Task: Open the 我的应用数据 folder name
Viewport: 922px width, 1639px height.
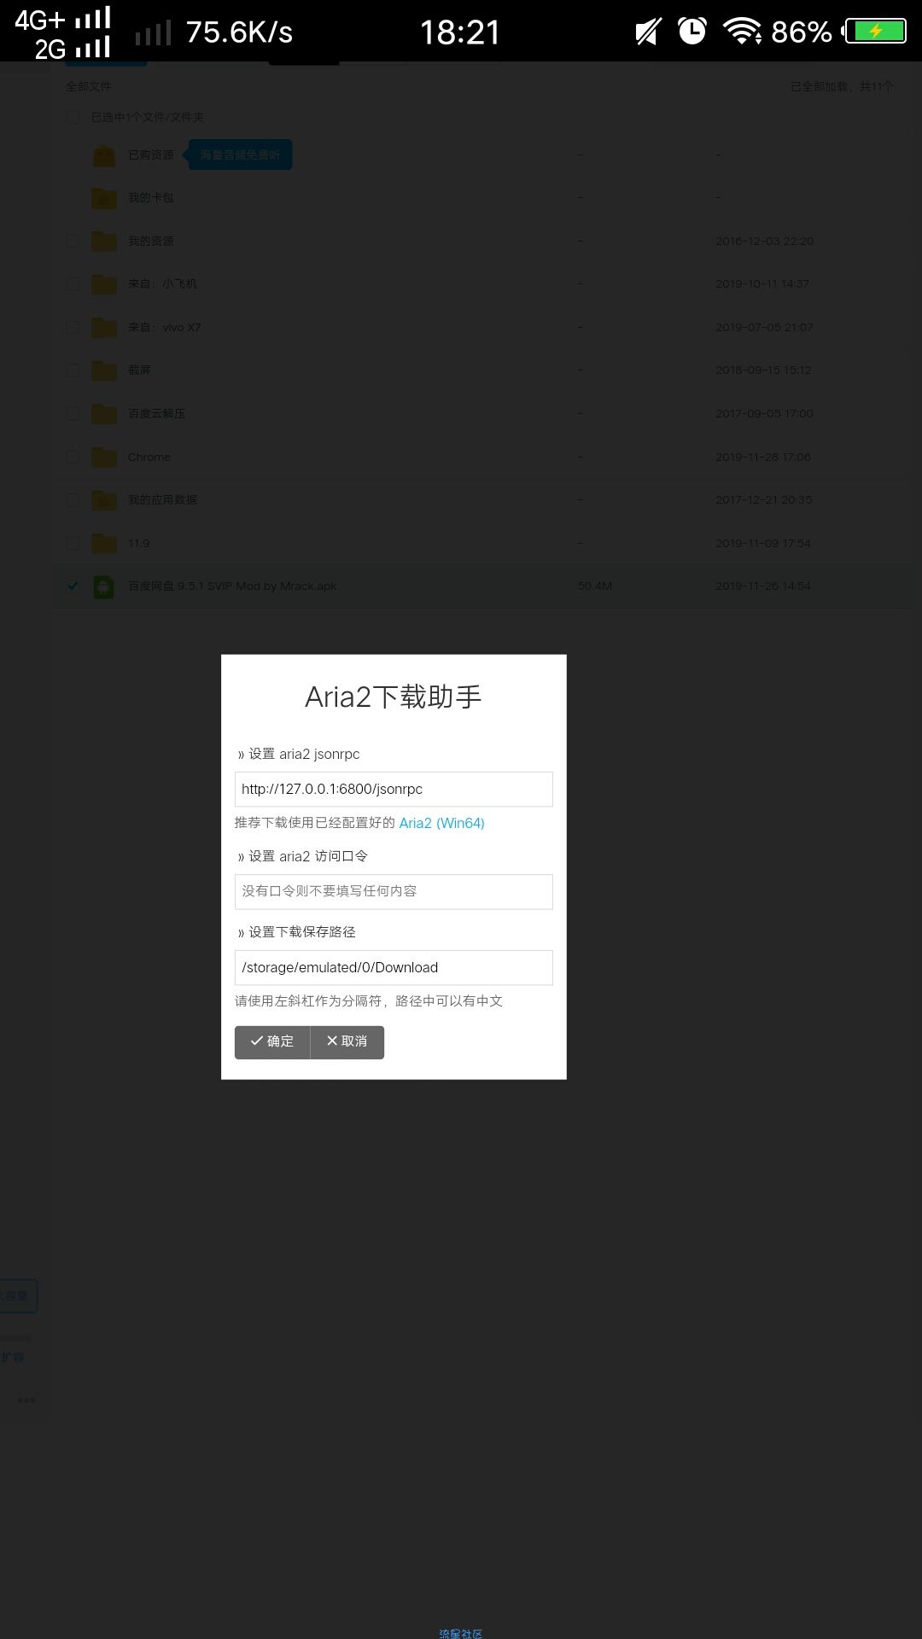Action: click(162, 499)
